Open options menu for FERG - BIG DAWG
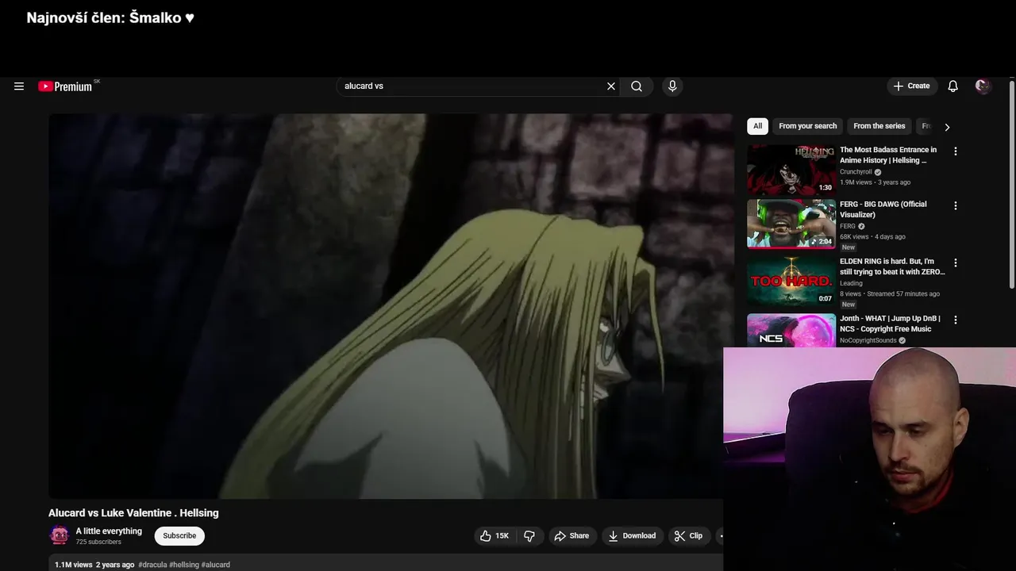The image size is (1016, 571). coord(955,205)
